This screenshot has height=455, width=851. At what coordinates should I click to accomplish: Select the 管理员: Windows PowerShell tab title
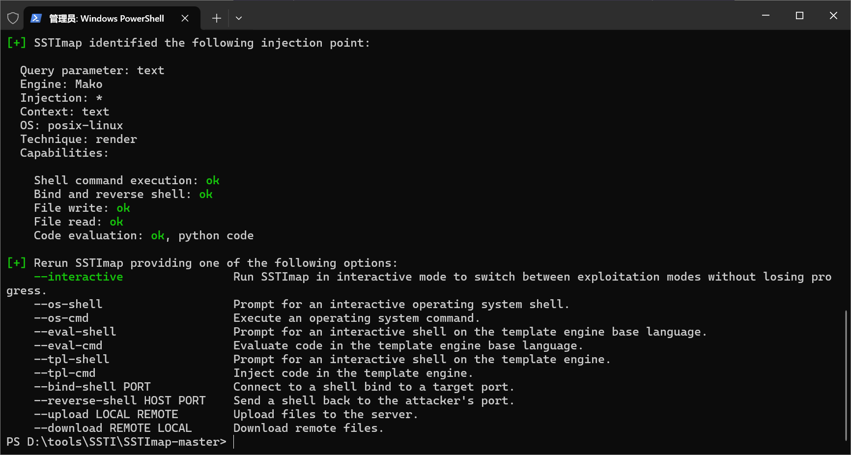pos(107,19)
